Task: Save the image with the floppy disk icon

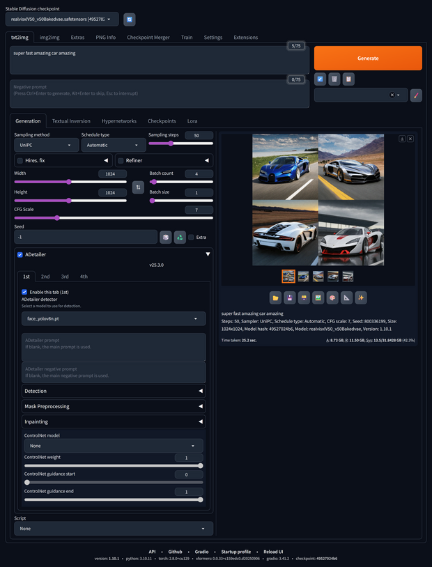Action: point(289,297)
